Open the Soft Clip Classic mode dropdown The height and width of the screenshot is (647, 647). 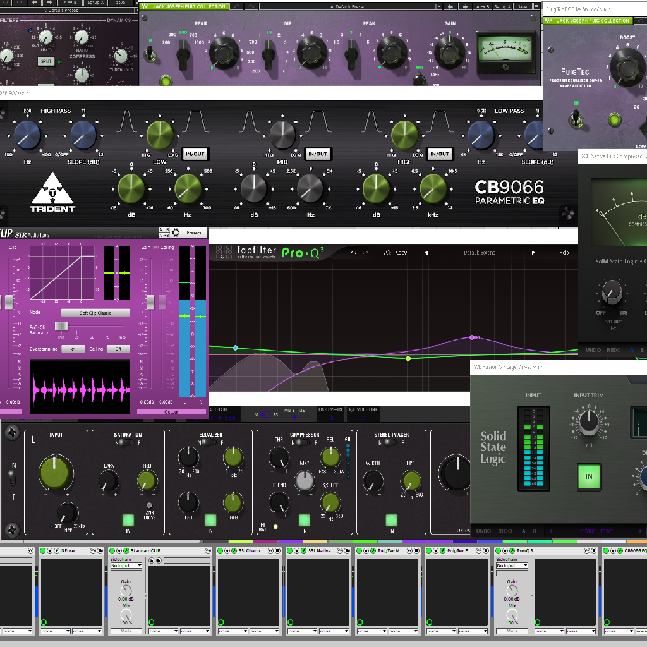[x=96, y=313]
